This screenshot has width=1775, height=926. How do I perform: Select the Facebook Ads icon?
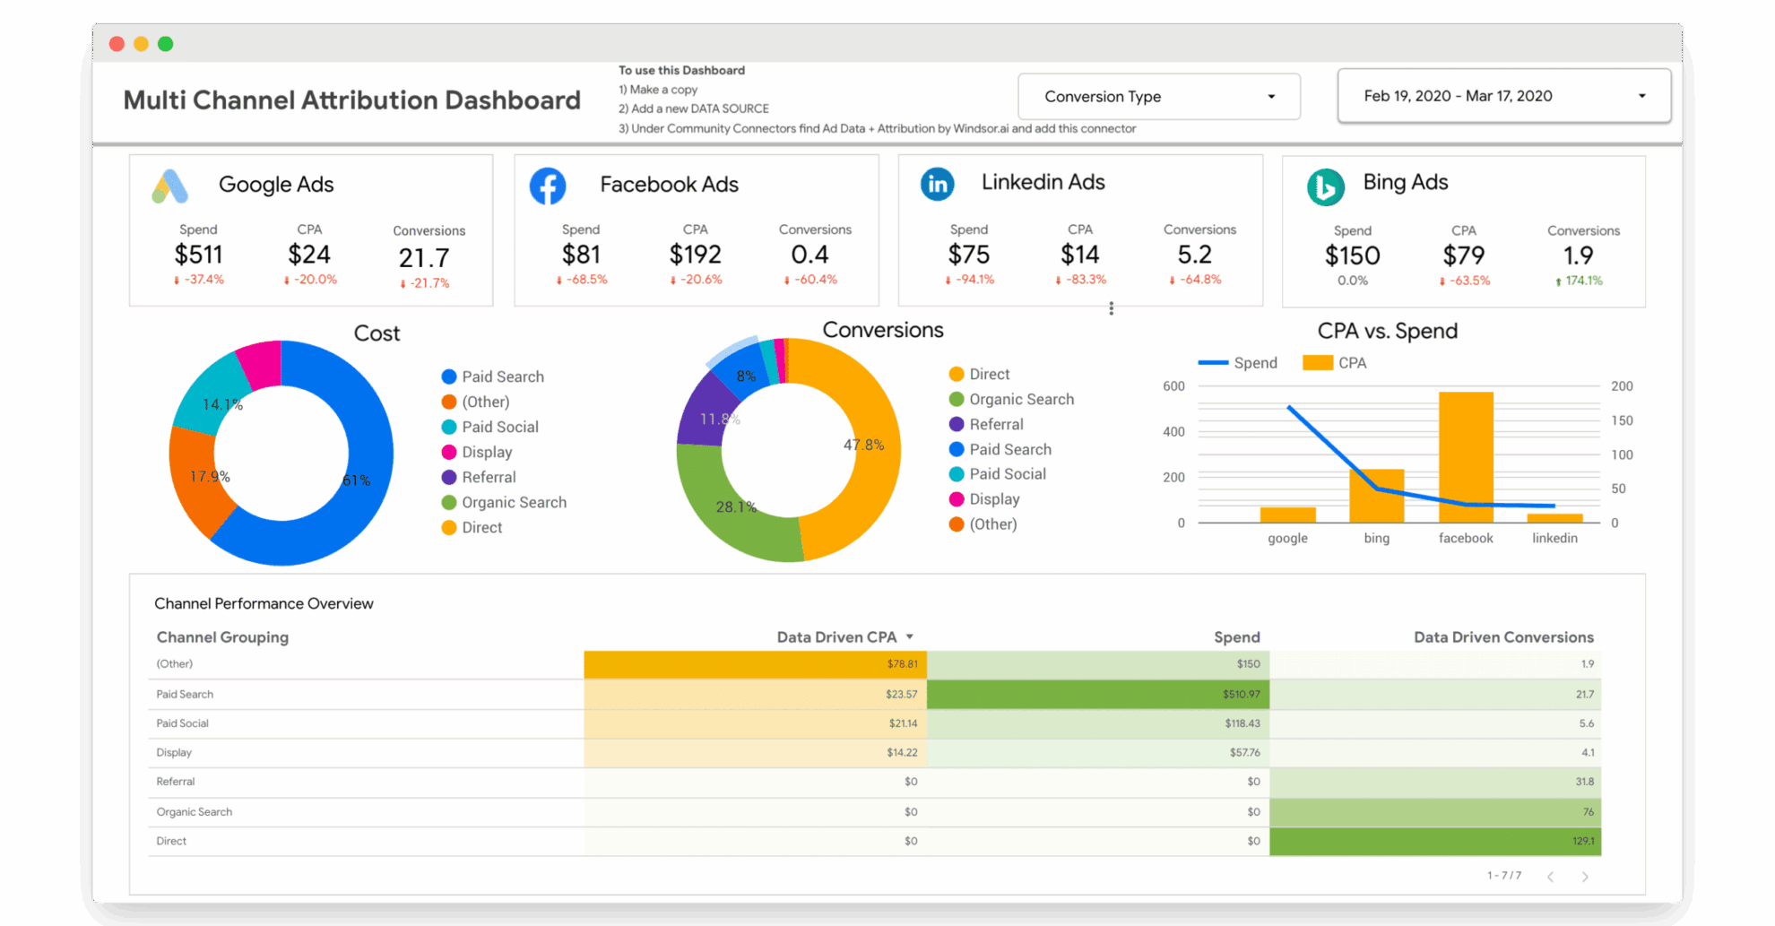tap(548, 186)
